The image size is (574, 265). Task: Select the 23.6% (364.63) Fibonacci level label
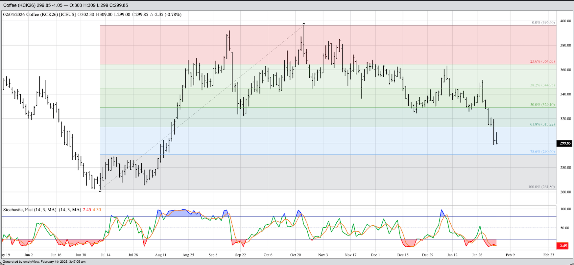[x=542, y=61]
